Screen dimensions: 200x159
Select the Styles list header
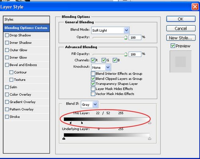[26, 20]
